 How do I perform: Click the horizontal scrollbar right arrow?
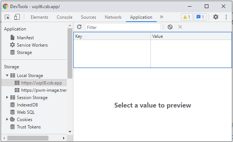pos(64,138)
